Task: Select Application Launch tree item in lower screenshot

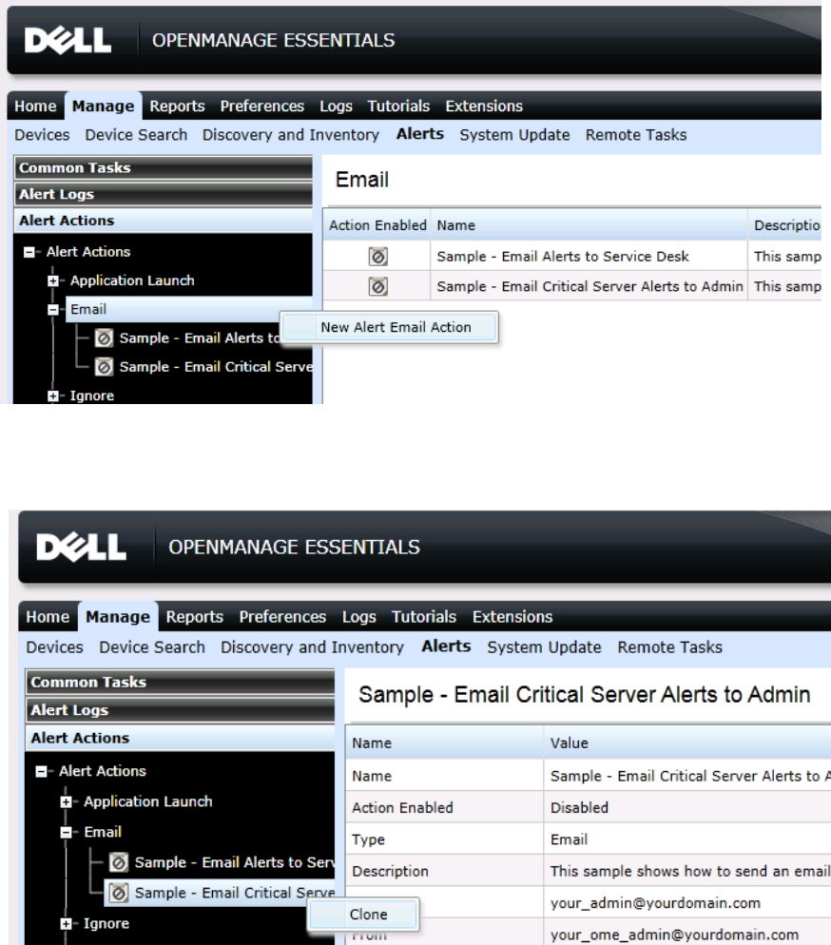Action: [147, 801]
